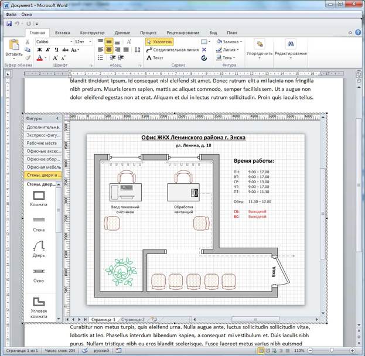Toggle align top vertical alignment
This screenshot has height=356, width=365.
tap(101, 42)
